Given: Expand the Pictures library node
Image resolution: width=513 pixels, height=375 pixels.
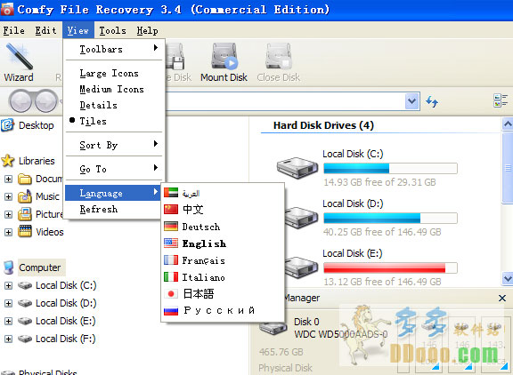Looking at the screenshot, I should pos(9,214).
